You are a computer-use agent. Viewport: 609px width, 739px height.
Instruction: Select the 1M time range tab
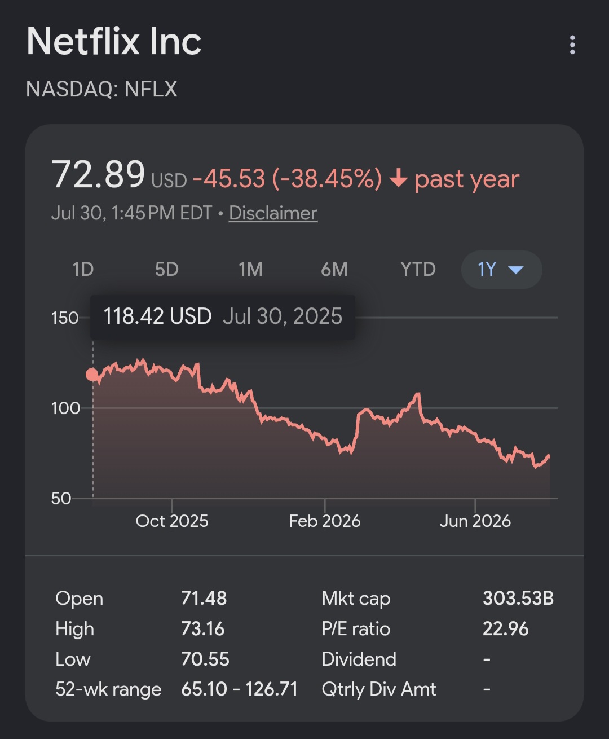(x=250, y=270)
